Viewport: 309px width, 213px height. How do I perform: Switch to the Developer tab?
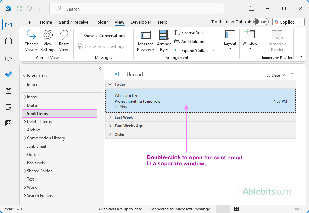141,22
